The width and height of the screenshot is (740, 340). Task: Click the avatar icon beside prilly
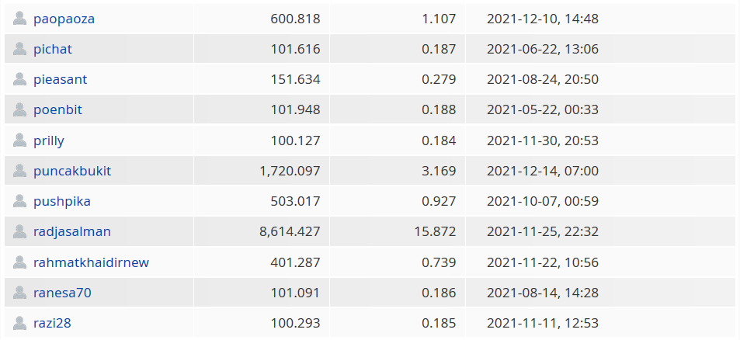[19, 140]
